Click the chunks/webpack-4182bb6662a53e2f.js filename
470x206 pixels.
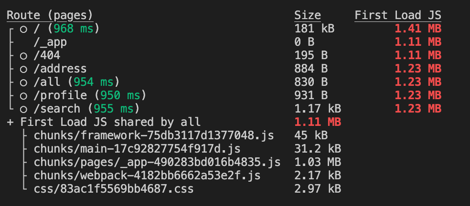point(147,175)
